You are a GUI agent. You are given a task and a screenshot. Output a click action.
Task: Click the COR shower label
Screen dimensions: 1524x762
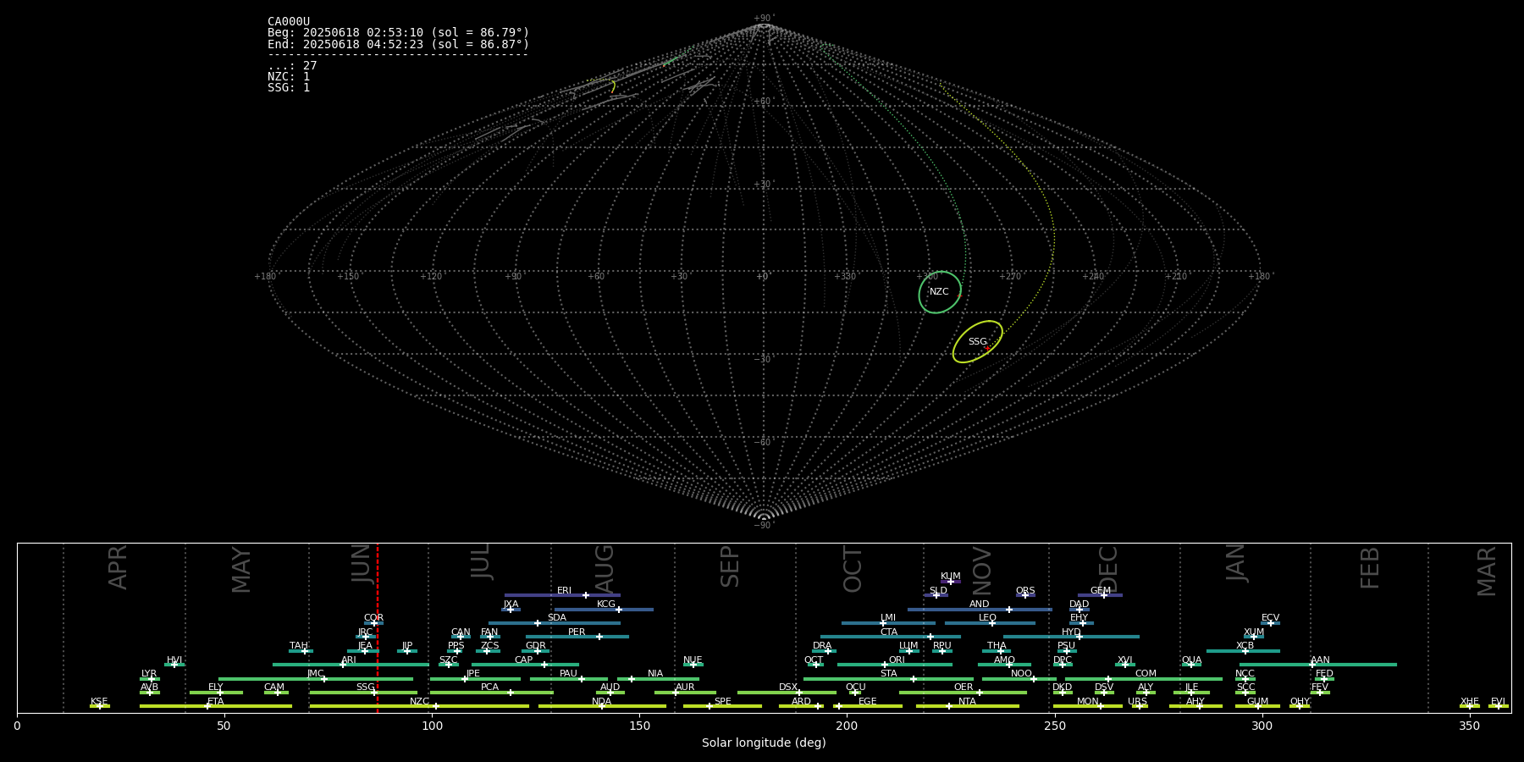(373, 618)
